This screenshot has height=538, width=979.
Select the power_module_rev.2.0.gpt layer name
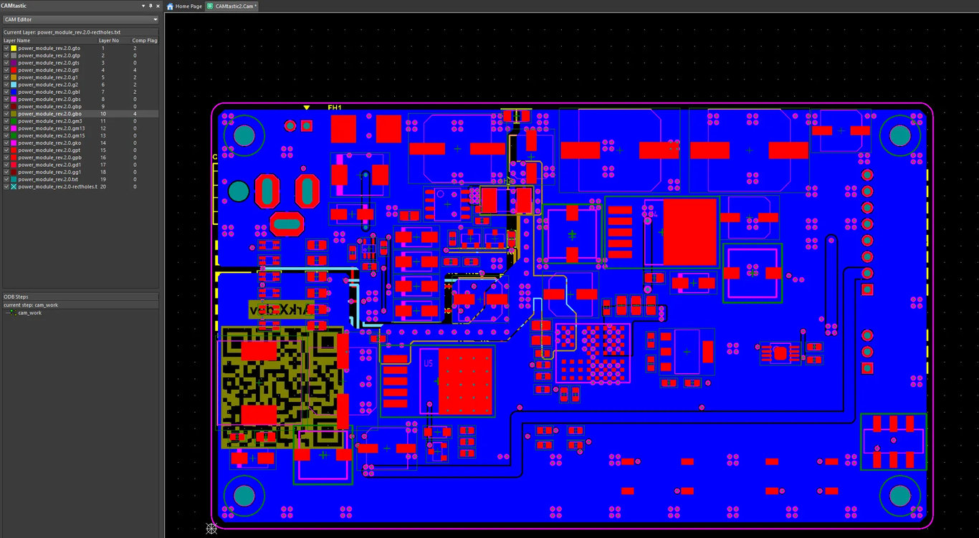pyautogui.click(x=49, y=150)
